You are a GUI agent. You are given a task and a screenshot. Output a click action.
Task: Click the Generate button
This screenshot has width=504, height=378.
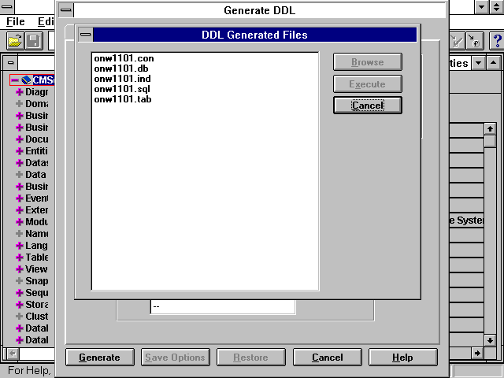point(99,358)
